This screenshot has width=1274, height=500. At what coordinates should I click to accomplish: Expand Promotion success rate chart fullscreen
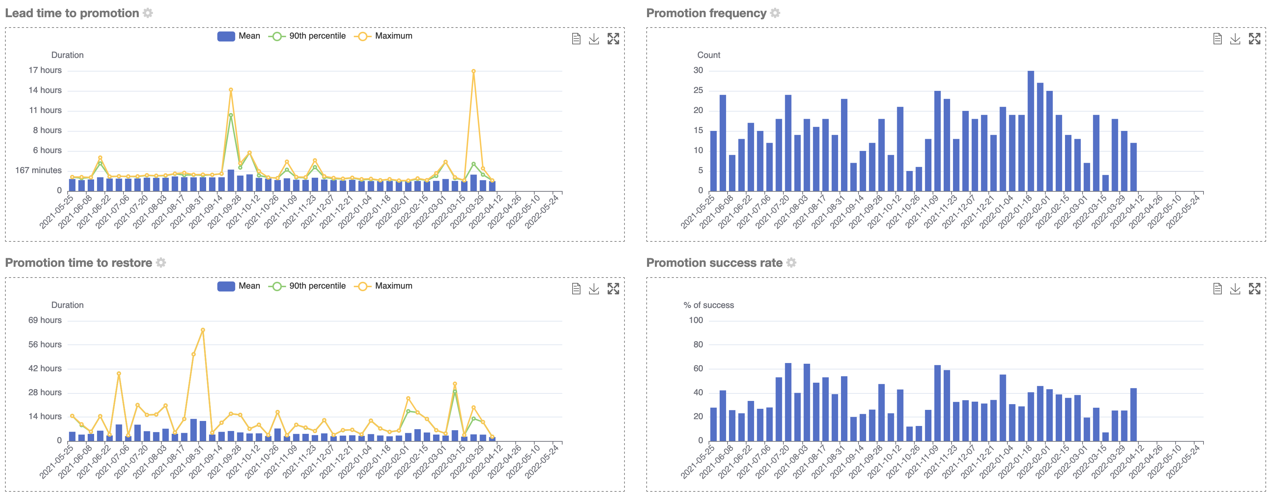[x=1254, y=289]
